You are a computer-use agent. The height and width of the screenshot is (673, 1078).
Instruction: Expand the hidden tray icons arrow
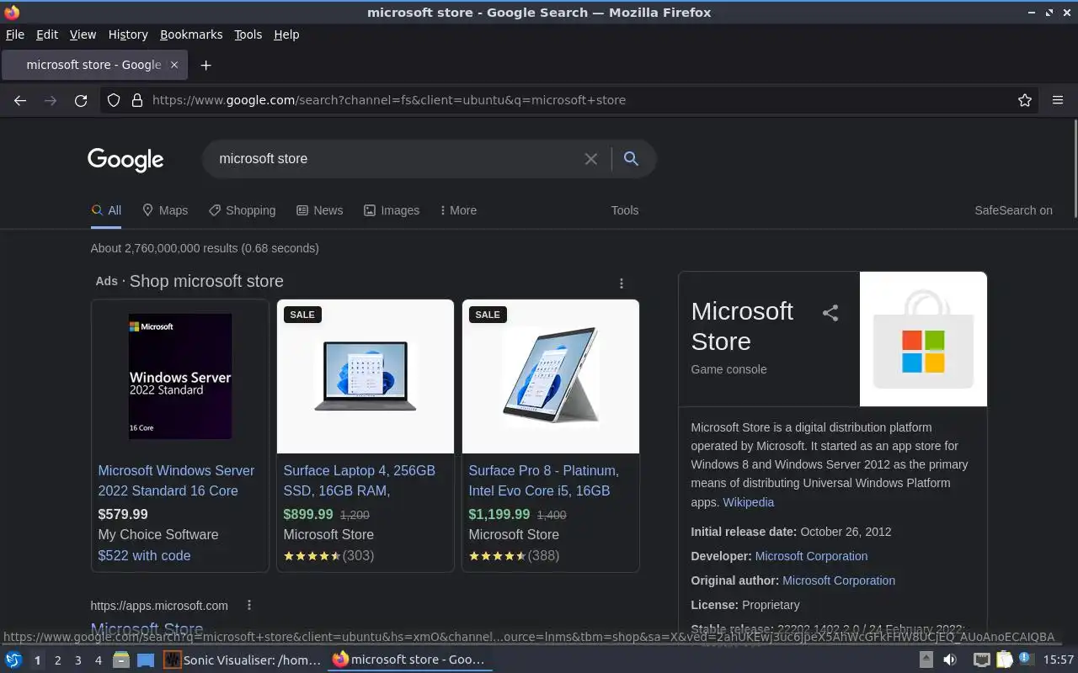pyautogui.click(x=926, y=660)
